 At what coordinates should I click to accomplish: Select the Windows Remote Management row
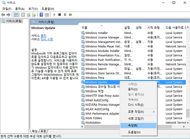pos(133,64)
